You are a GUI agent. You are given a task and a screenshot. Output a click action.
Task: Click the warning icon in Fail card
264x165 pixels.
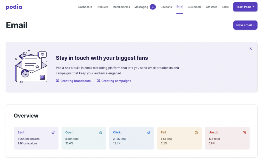pyautogui.click(x=196, y=133)
